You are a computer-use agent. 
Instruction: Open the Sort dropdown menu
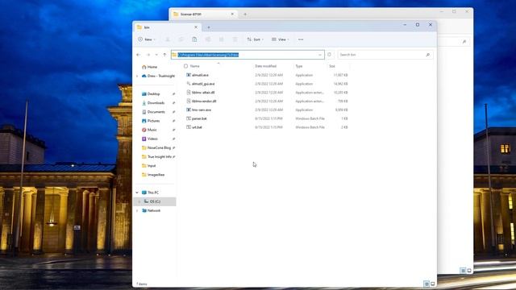(255, 39)
